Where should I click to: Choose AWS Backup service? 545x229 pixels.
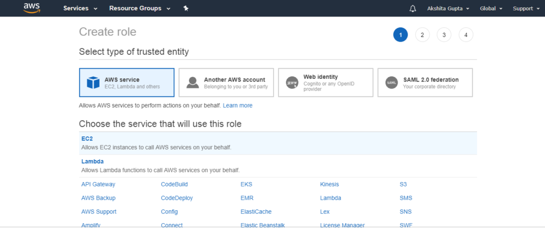98,198
